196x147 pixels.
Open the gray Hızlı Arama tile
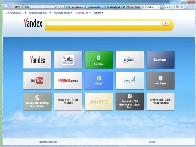click(161, 81)
